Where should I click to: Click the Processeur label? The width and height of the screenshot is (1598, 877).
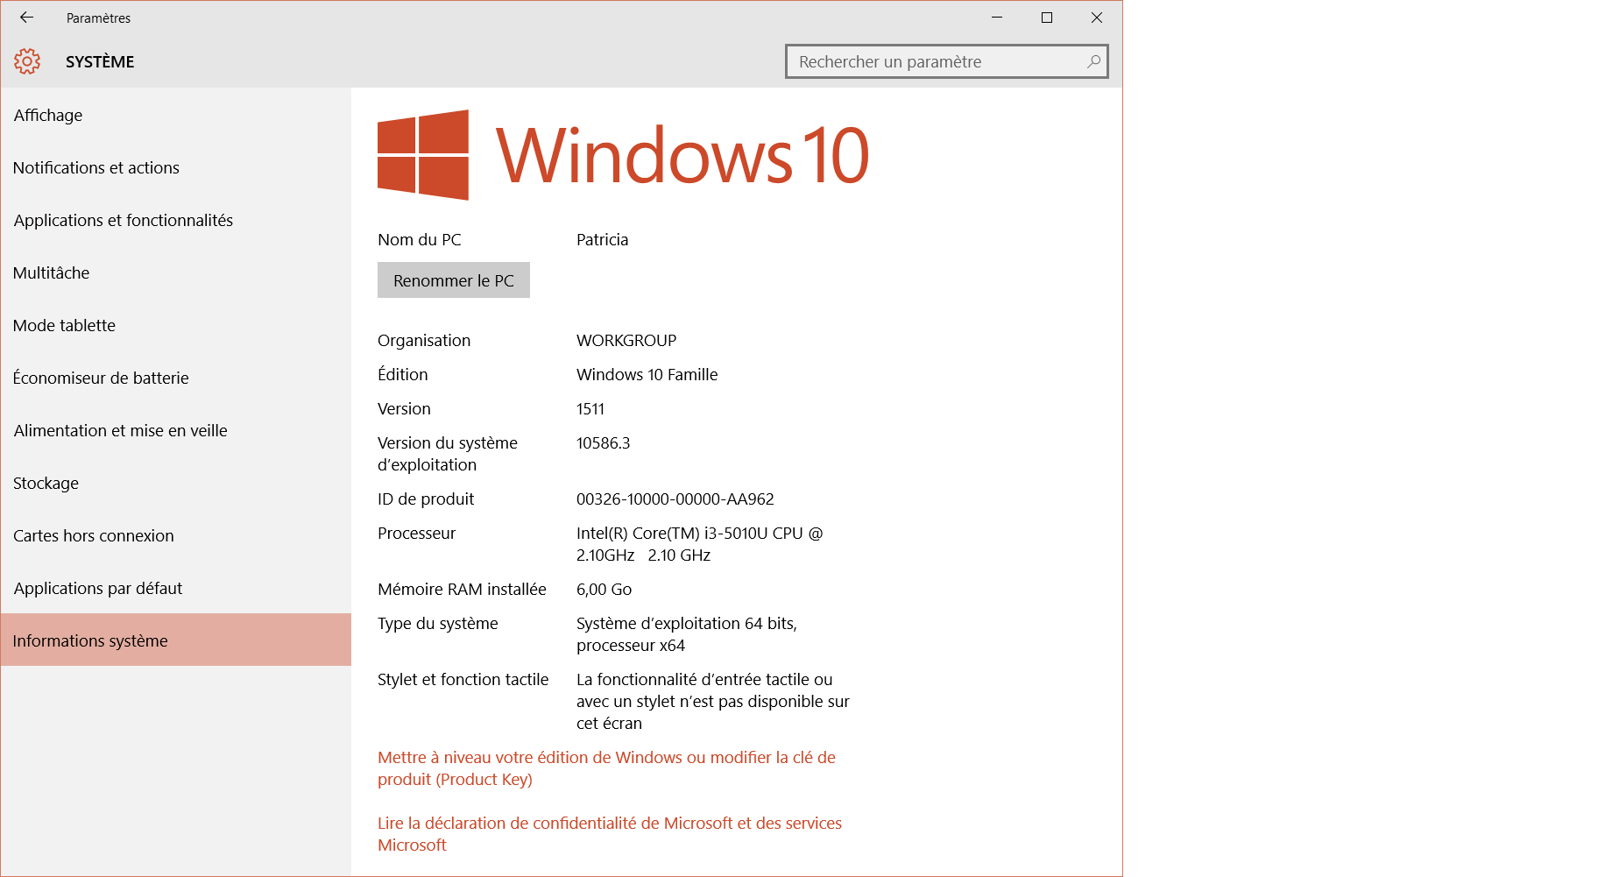coord(416,533)
